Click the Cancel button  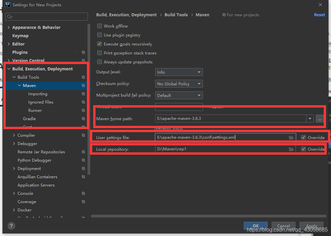pos(283,226)
